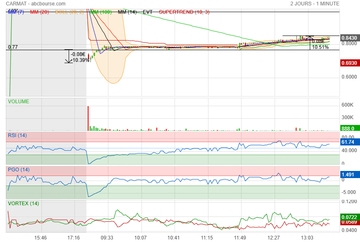The height and width of the screenshot is (242, 360).
Task: Click the 10.51% rise measurement annotation
Action: (x=320, y=47)
